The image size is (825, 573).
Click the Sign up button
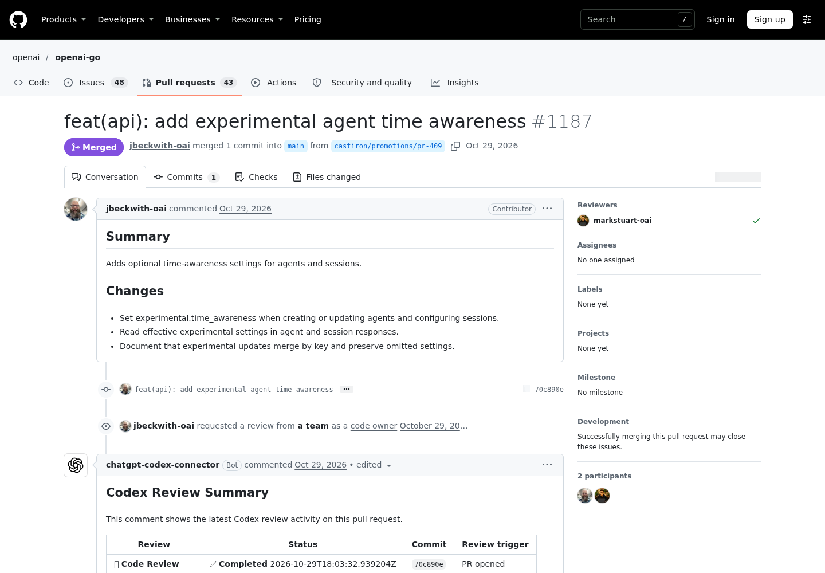(769, 19)
